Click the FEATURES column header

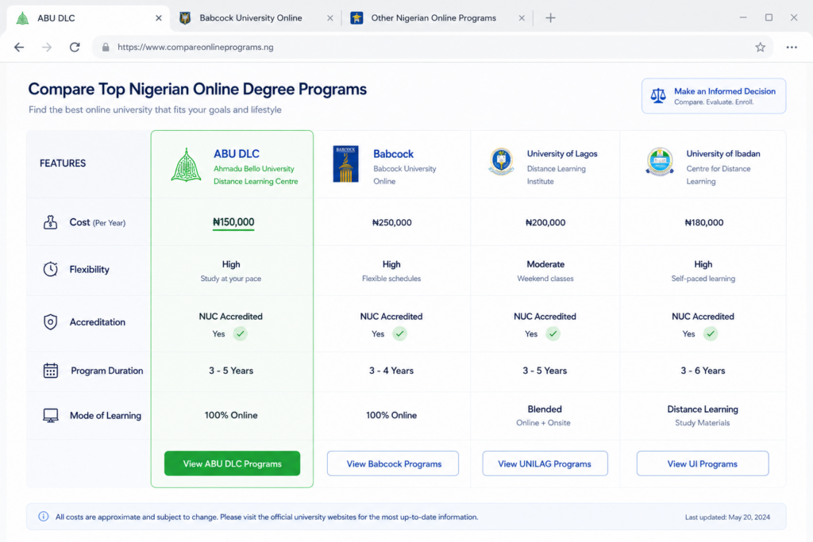pyautogui.click(x=63, y=163)
